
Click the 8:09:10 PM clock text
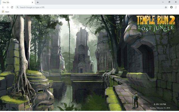click(x=160, y=104)
